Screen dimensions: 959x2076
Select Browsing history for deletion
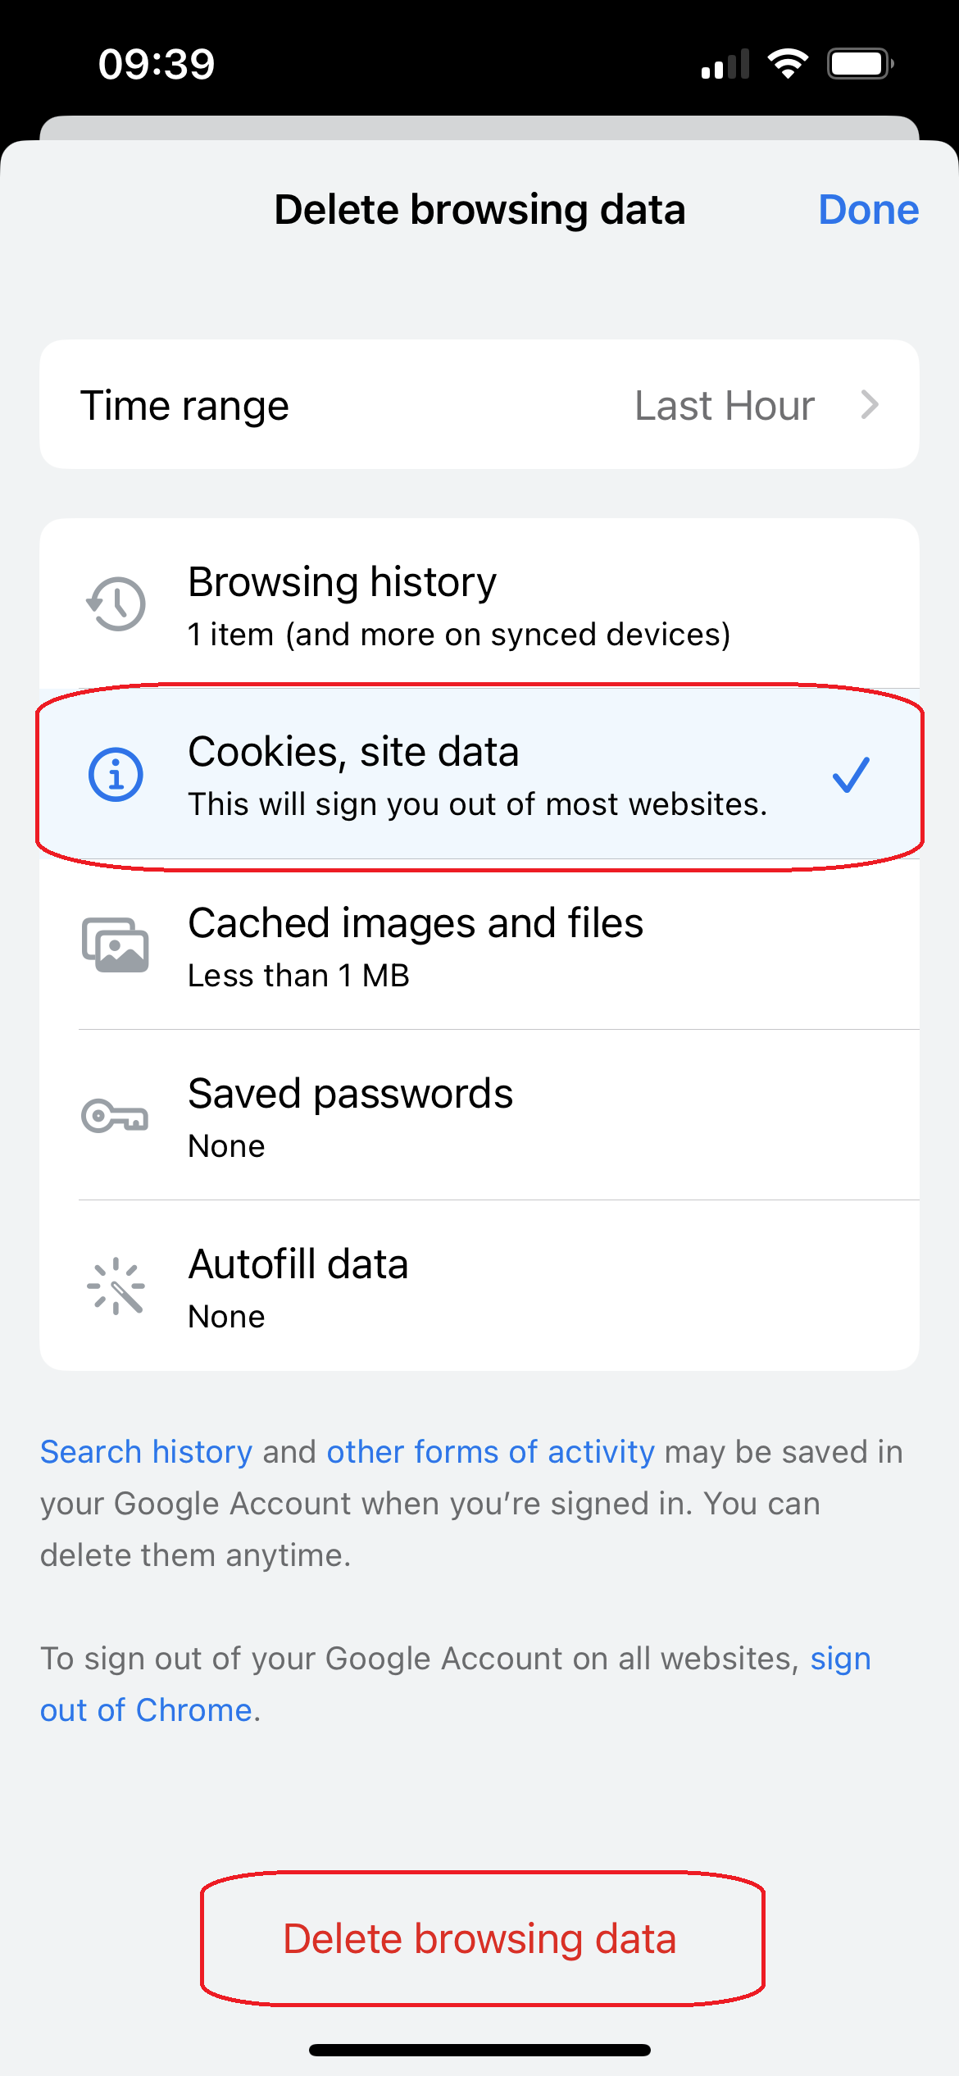pyautogui.click(x=479, y=604)
